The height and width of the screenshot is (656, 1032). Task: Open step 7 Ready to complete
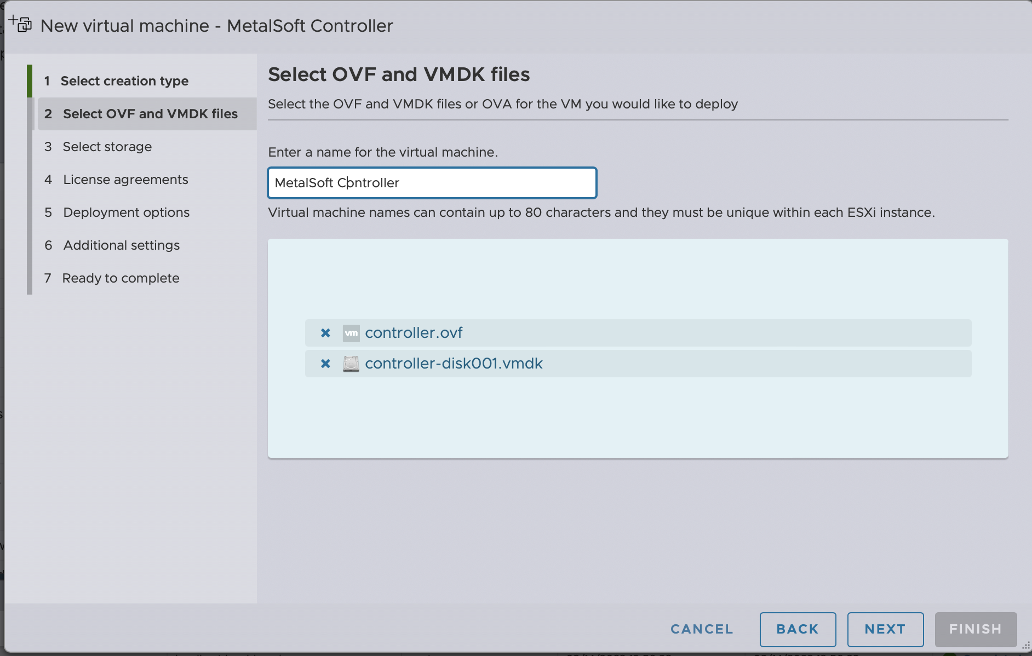(x=121, y=278)
